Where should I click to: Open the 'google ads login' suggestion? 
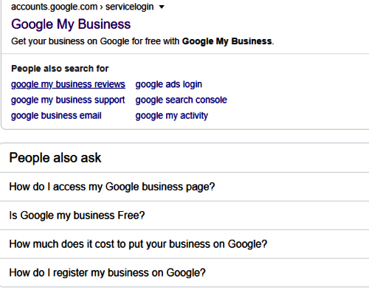click(169, 84)
